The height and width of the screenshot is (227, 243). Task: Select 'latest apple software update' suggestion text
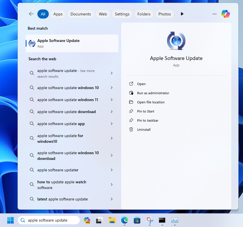pyautogui.click(x=62, y=199)
